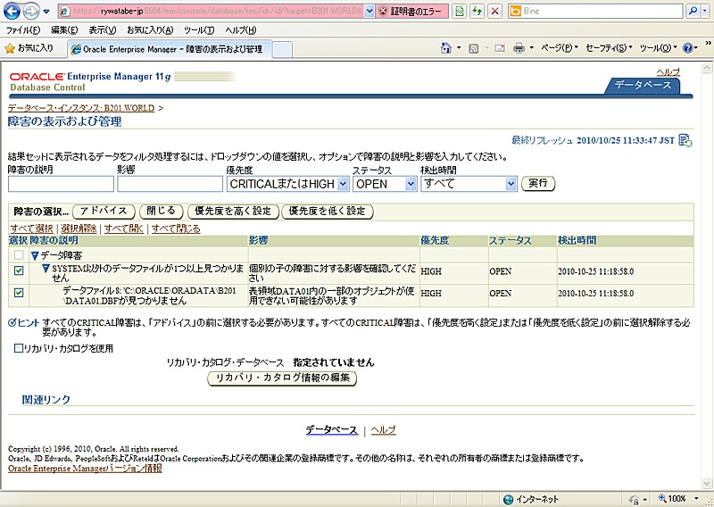Go back with the browser Back arrow
The height and width of the screenshot is (507, 714).
(x=12, y=11)
